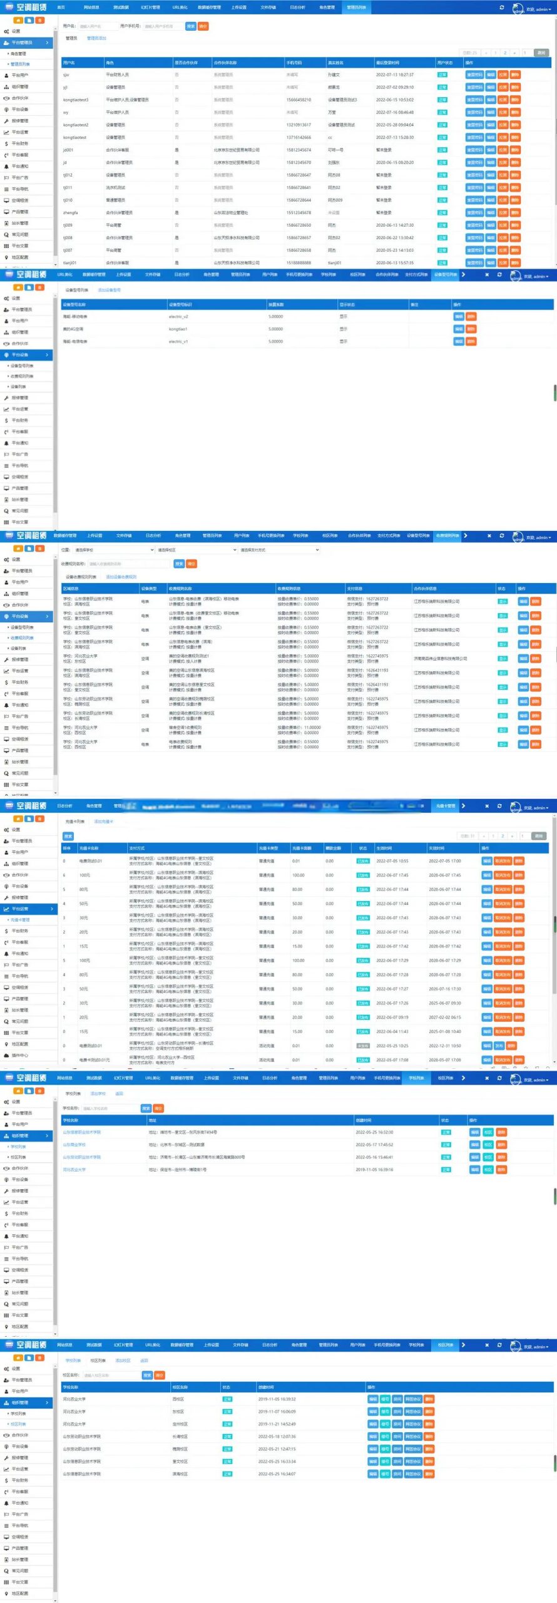557x1603 pixels.
Task: Delete the electric_v1 row in the 设备型号列表 panel
Action: 471,341
